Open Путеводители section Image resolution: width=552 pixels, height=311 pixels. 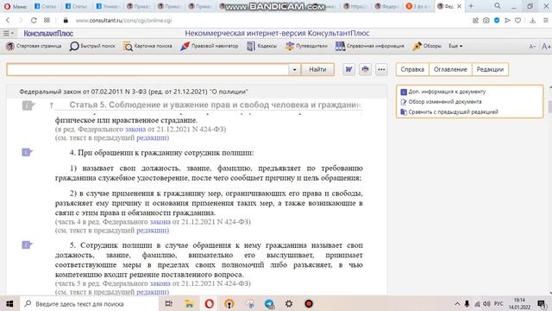click(306, 46)
